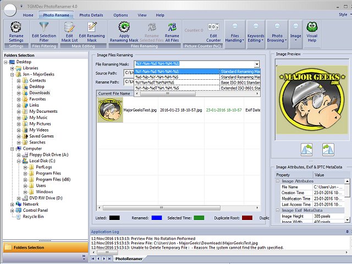
Task: Open Files Handling dropdown
Action: [235, 34]
